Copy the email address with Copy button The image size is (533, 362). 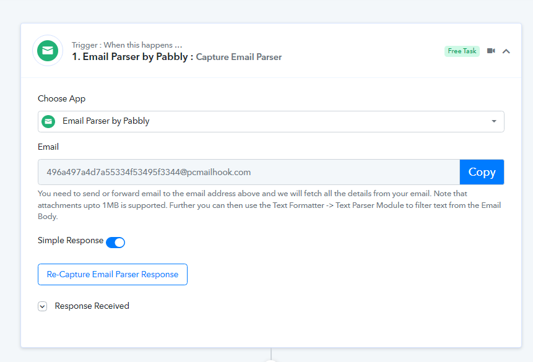pyautogui.click(x=482, y=172)
